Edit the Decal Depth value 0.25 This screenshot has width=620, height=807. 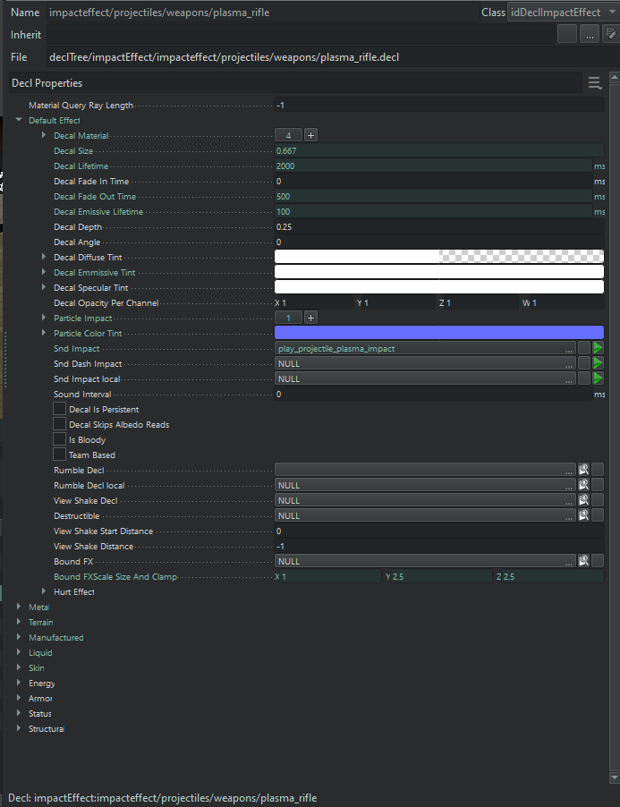pos(439,226)
